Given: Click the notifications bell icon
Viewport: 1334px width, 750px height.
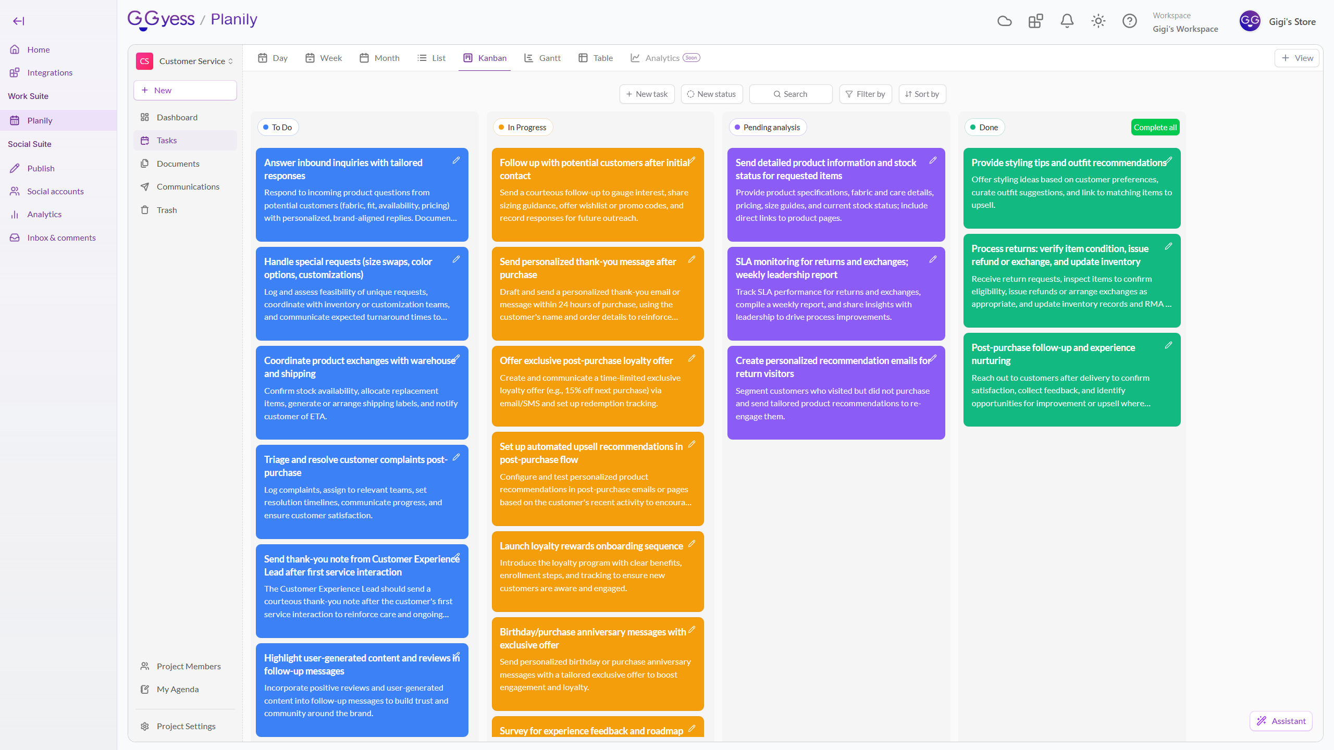Looking at the screenshot, I should (1067, 21).
